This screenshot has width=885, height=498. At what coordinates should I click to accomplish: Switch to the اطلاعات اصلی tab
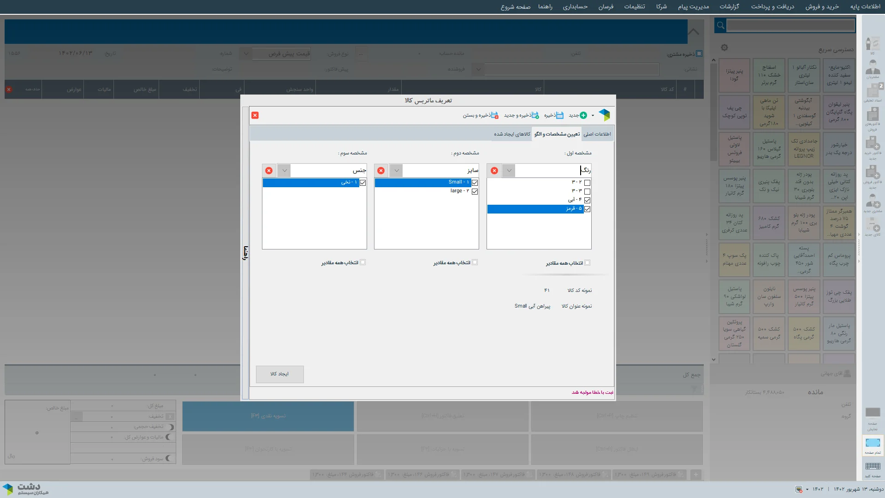[x=597, y=134]
